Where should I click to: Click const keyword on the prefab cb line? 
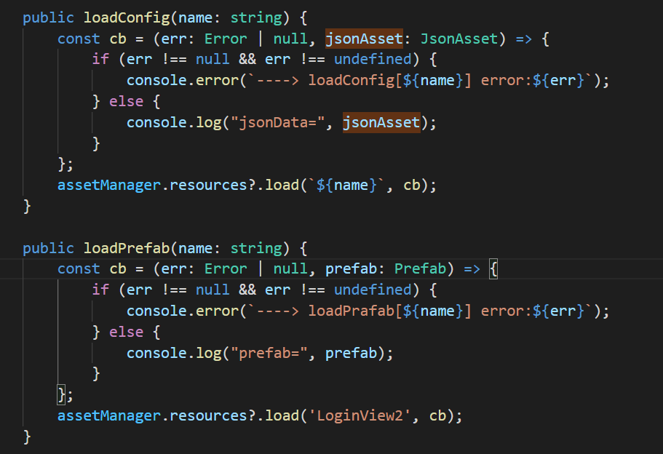[79, 269]
